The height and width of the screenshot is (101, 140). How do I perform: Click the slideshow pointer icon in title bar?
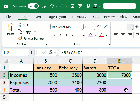tap(72, 6)
